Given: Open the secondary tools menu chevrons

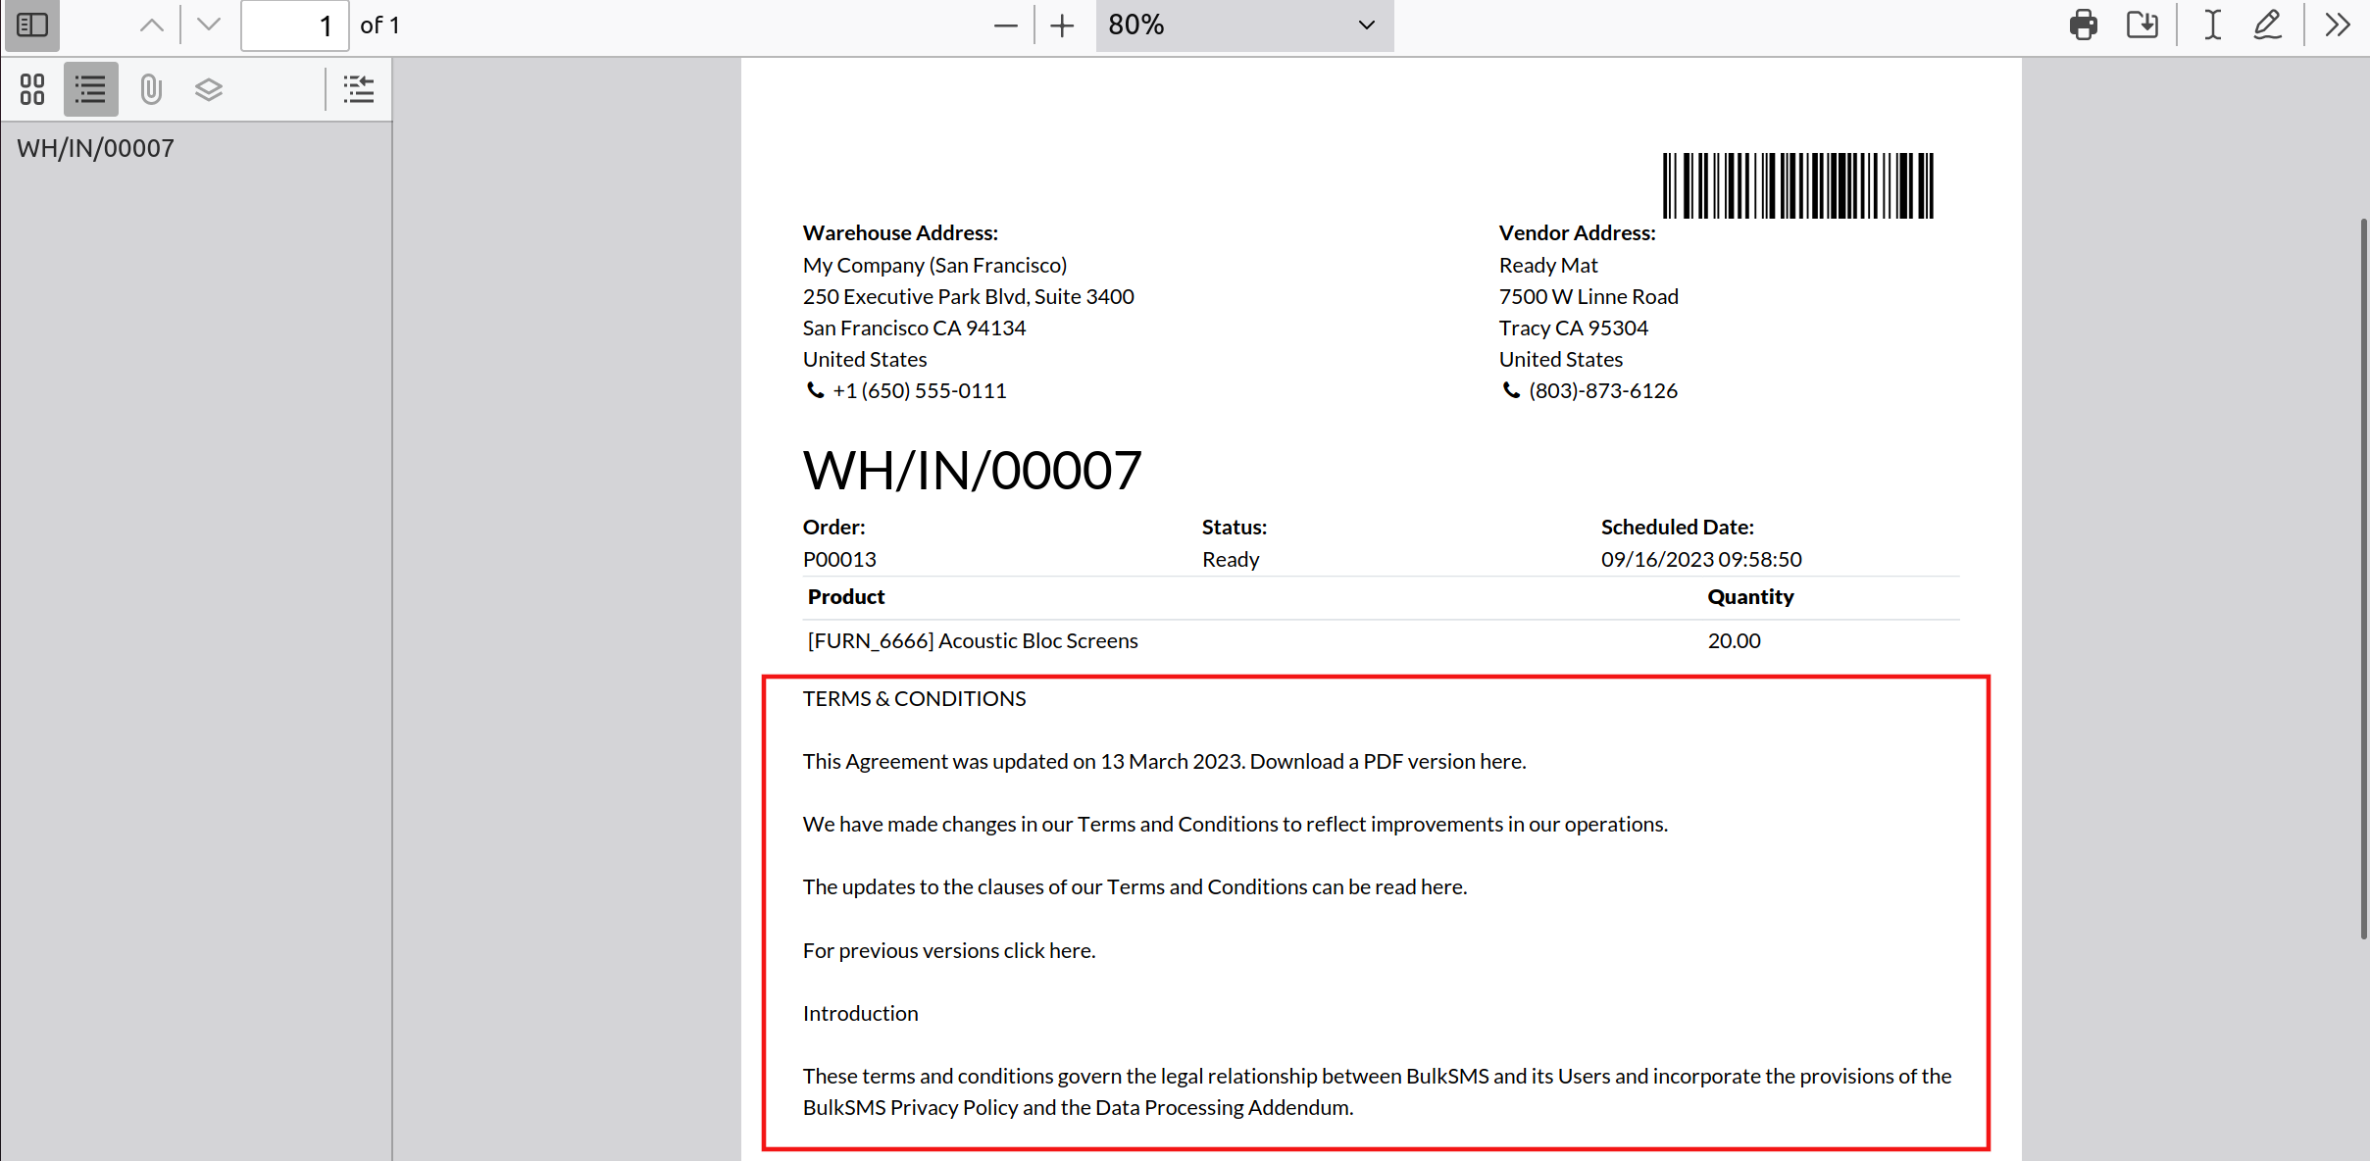Looking at the screenshot, I should (2338, 25).
